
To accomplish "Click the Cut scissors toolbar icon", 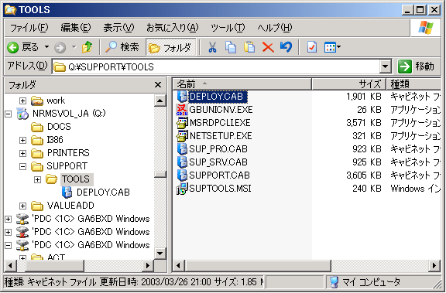I will [212, 47].
